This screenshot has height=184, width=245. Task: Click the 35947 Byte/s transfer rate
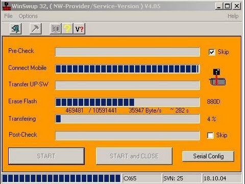pyautogui.click(x=145, y=110)
